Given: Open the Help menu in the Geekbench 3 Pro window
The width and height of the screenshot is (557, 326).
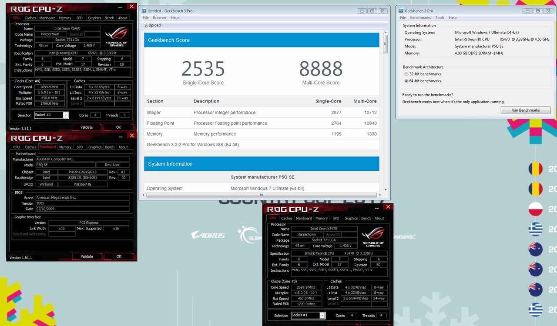Looking at the screenshot, I should click(453, 18).
